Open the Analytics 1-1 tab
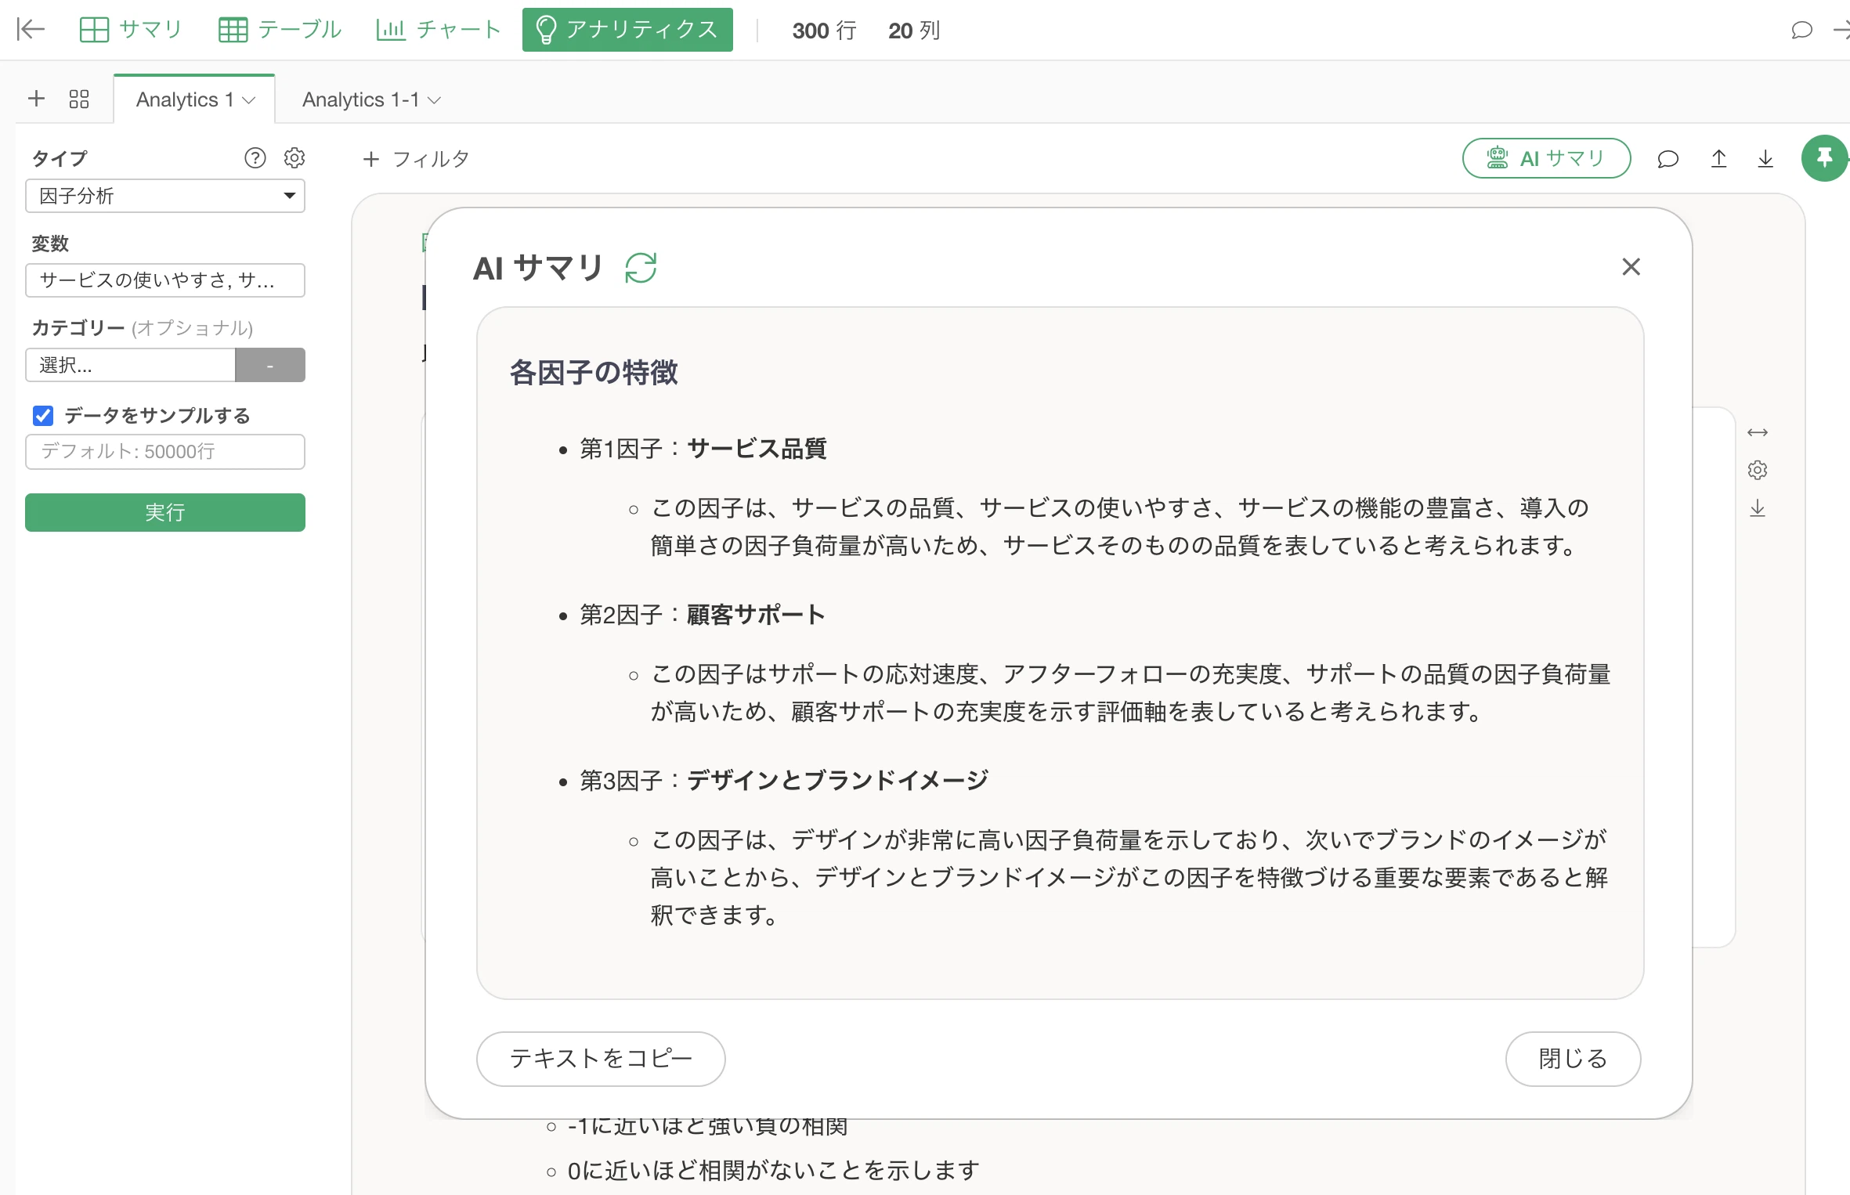The height and width of the screenshot is (1195, 1850). [360, 100]
